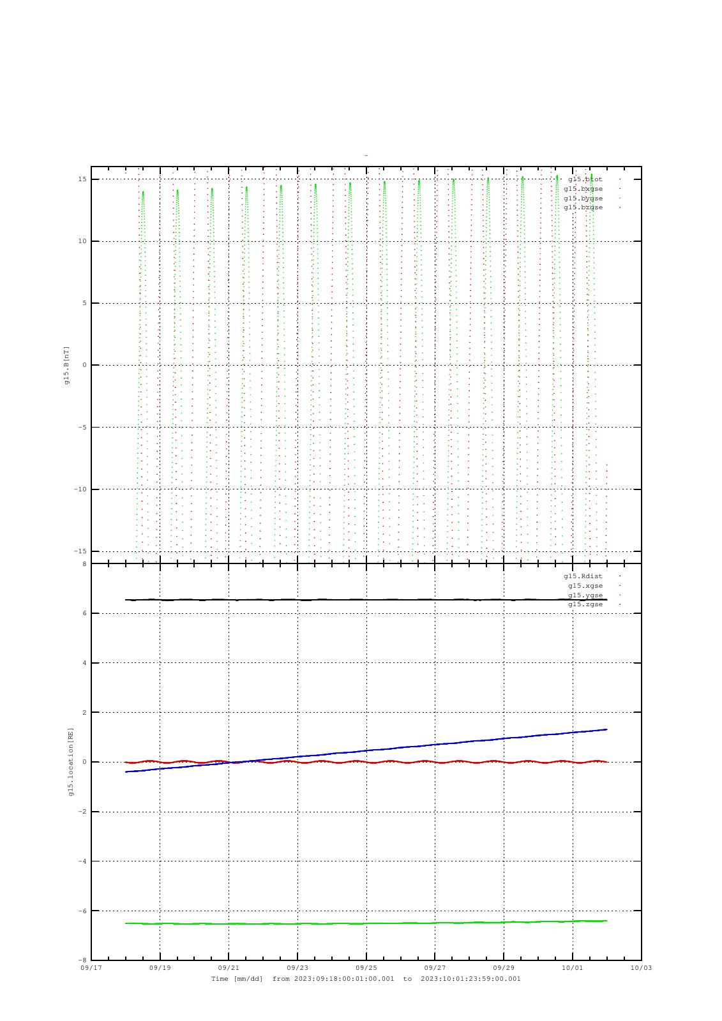The width and height of the screenshot is (722, 1021).
Task: Click the 15 tick label on the B axis
Action: (x=82, y=179)
